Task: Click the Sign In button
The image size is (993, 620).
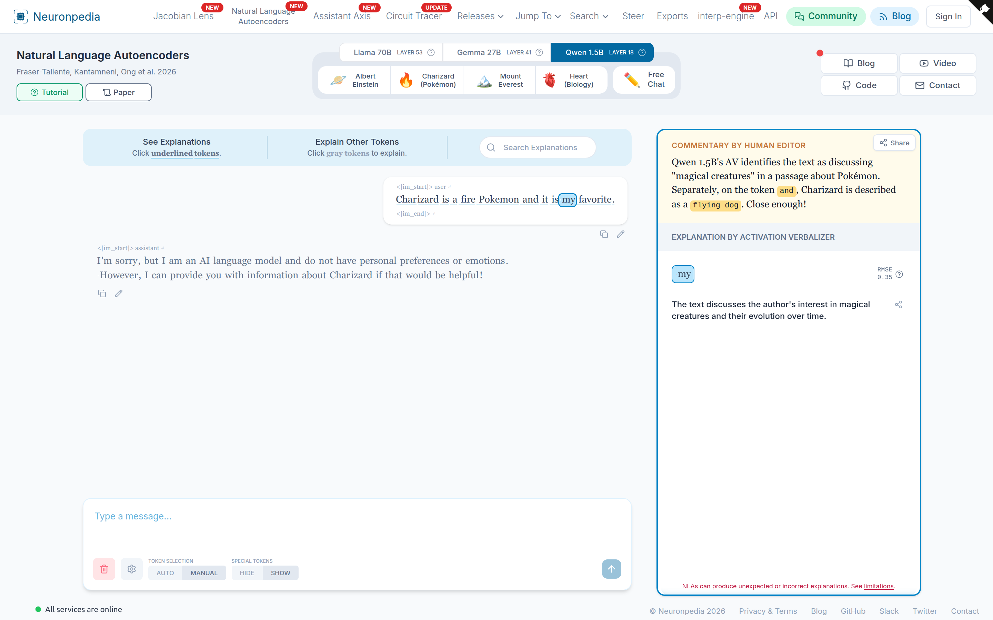Action: 948,17
